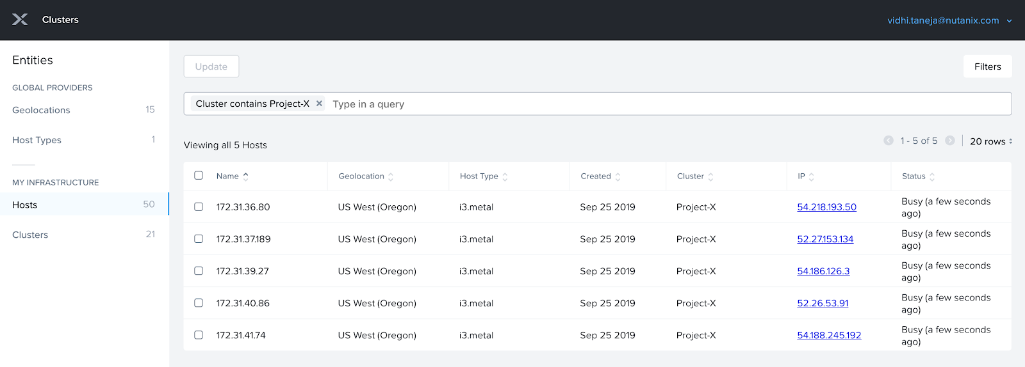The width and height of the screenshot is (1025, 367).
Task: Navigate to Geolocations in sidebar
Action: point(41,110)
